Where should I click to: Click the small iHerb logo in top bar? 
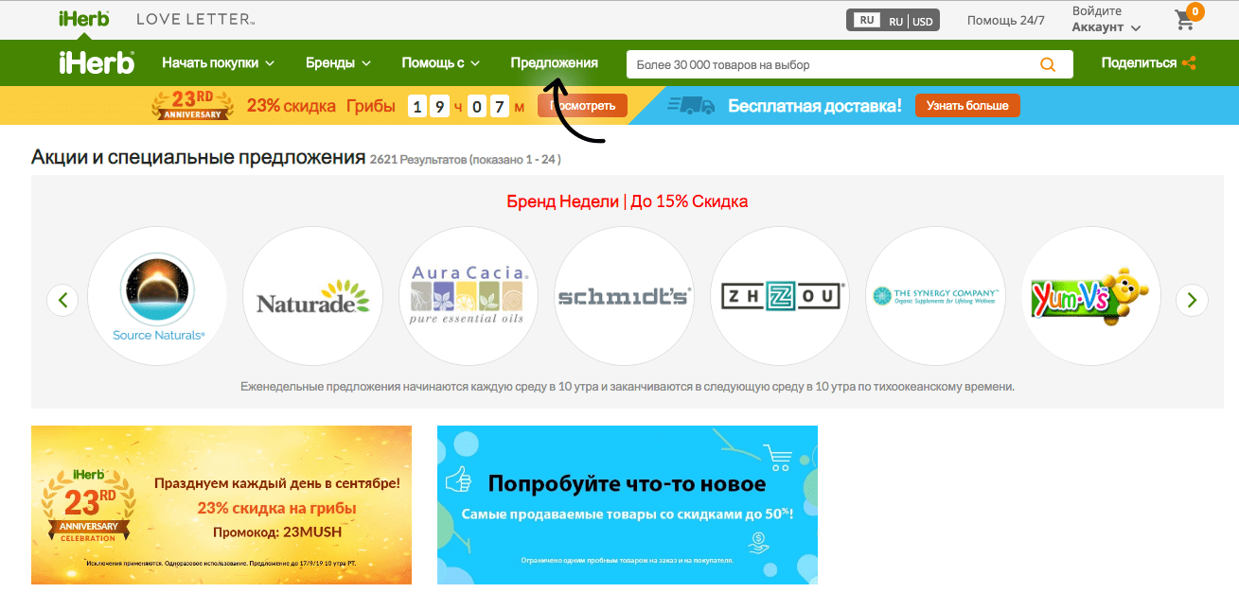click(x=83, y=19)
